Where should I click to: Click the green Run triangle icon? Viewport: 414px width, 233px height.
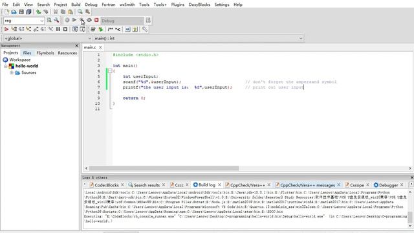coord(74,20)
